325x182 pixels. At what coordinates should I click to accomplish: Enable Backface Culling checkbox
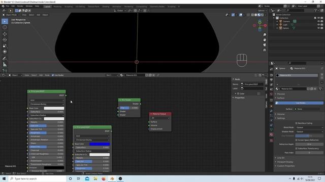(297, 123)
